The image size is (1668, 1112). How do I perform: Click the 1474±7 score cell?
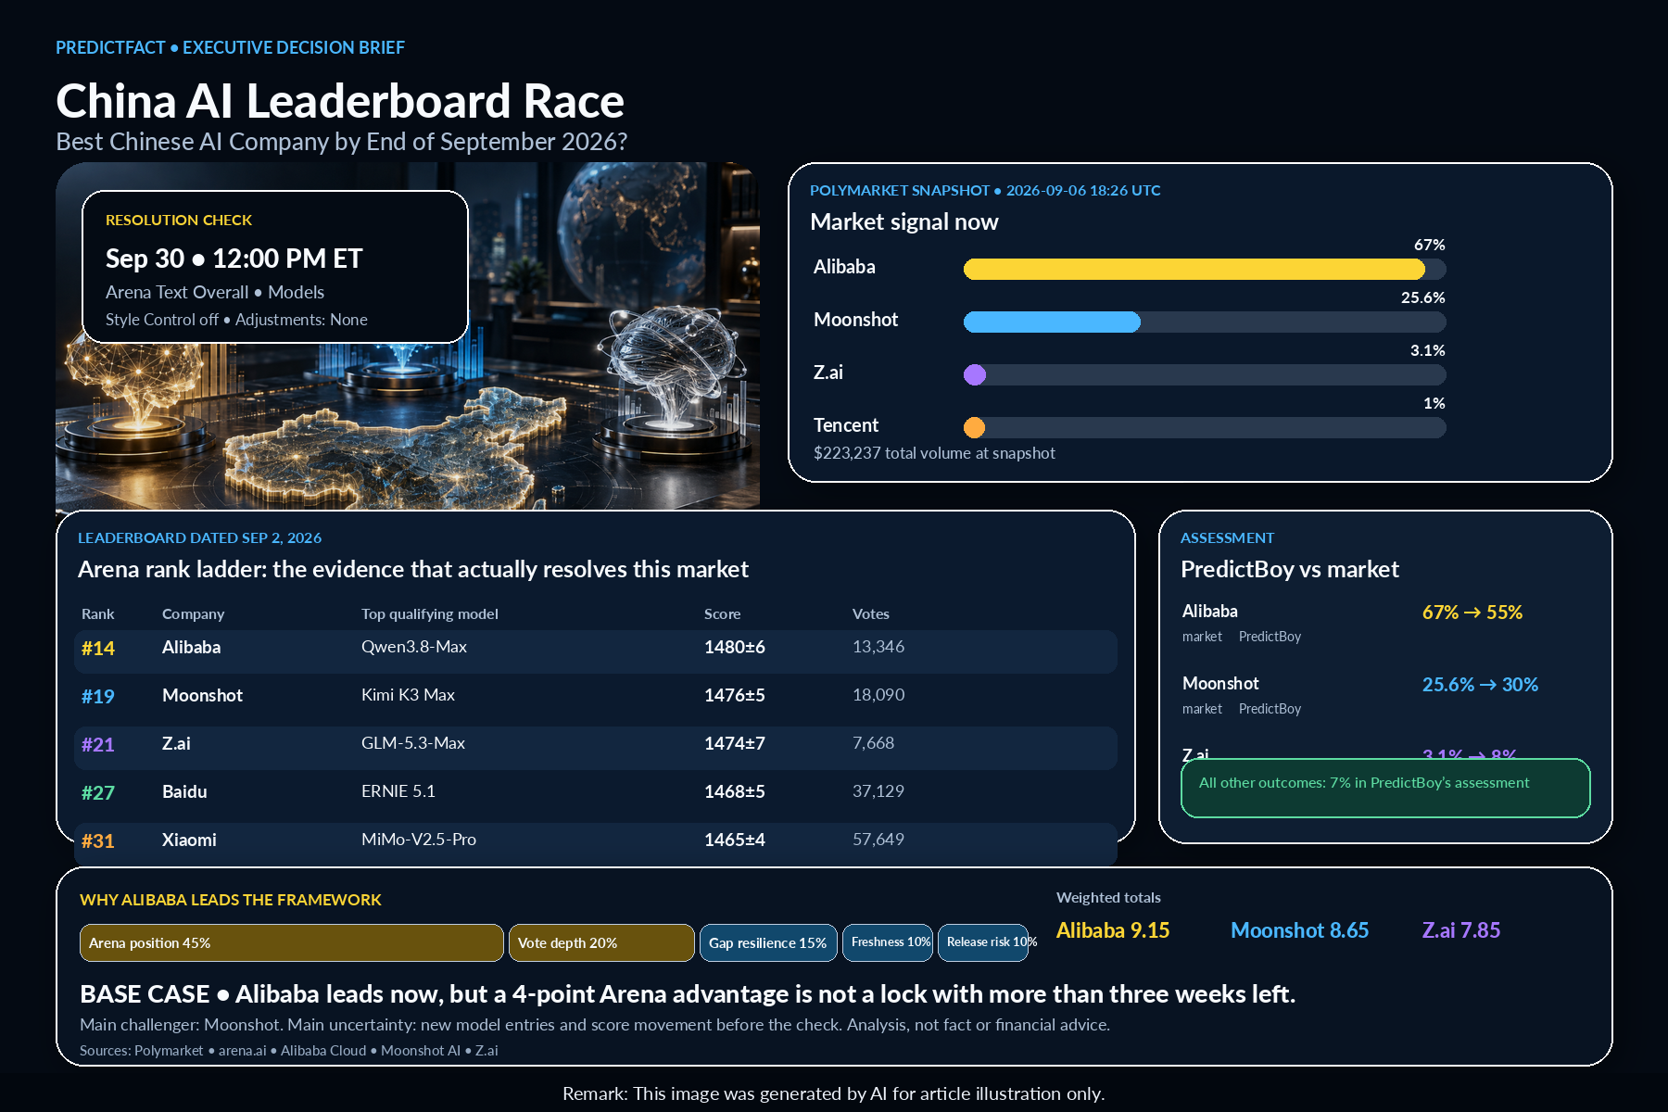pos(735,743)
